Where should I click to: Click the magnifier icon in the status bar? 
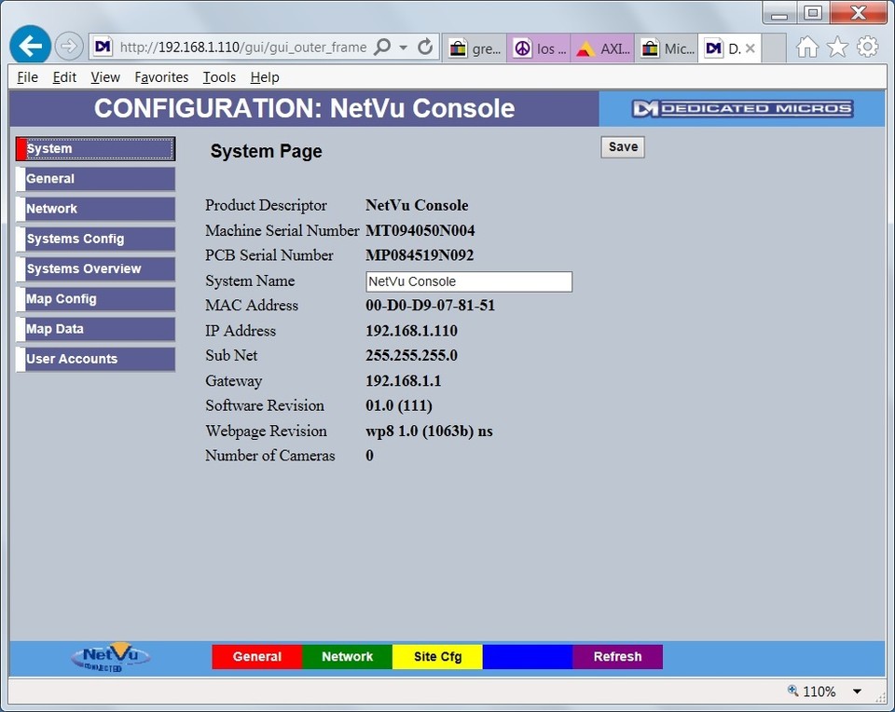[795, 691]
